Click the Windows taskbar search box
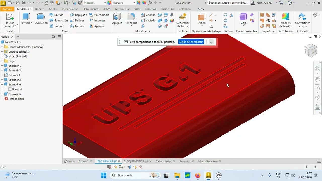 (135, 175)
